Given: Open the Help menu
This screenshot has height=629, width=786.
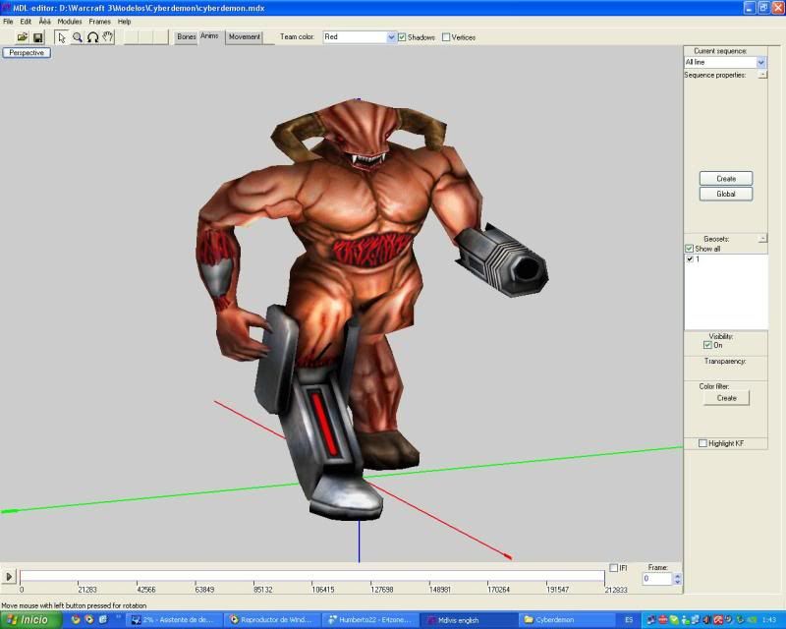Looking at the screenshot, I should coord(124,22).
